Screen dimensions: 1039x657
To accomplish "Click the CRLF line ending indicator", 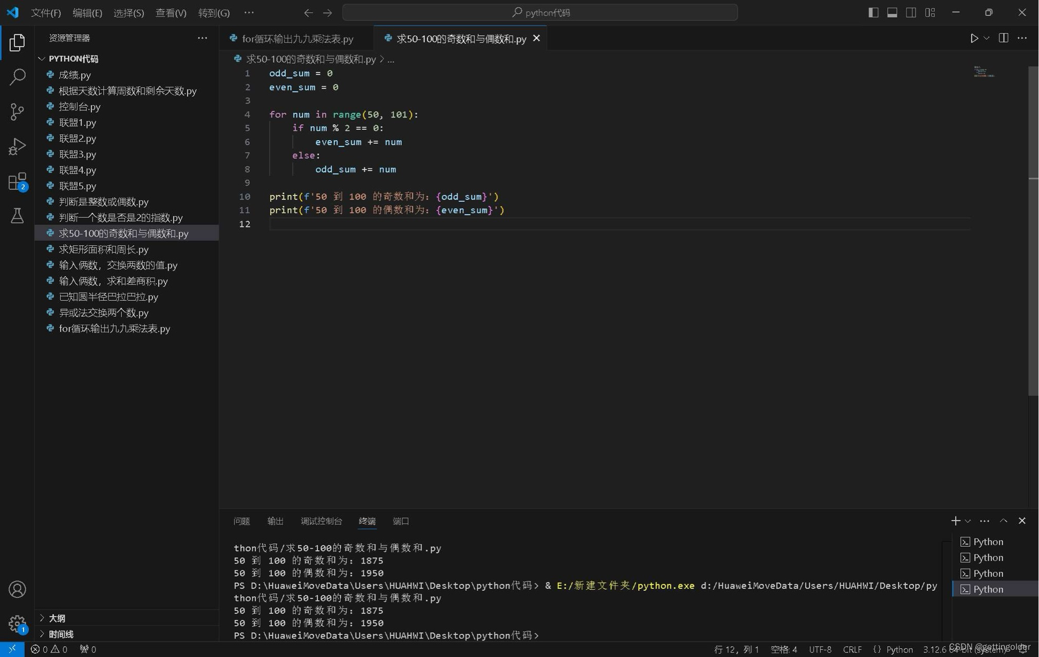I will pos(852,649).
